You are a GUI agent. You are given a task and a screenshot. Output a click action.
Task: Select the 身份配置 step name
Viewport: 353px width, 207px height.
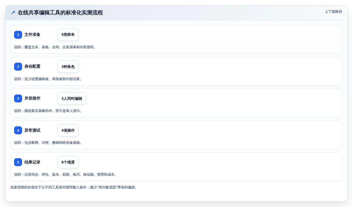point(32,67)
